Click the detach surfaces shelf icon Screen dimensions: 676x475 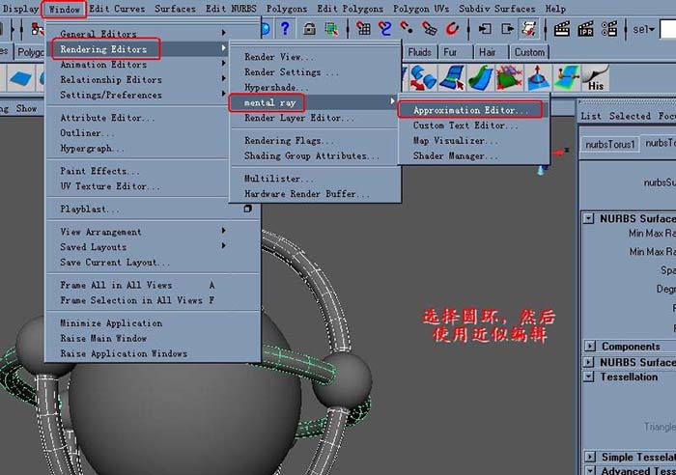coord(423,78)
